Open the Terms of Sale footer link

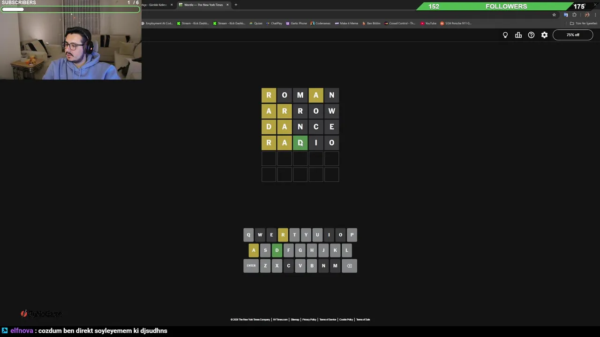point(363,320)
